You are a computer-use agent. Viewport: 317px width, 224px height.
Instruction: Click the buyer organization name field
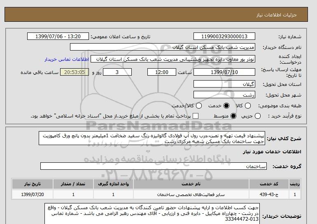pos(163,47)
